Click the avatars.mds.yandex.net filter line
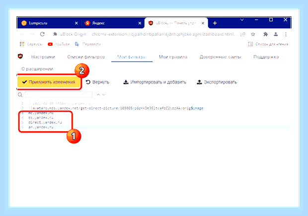The width and height of the screenshot is (308, 216). [x=116, y=108]
